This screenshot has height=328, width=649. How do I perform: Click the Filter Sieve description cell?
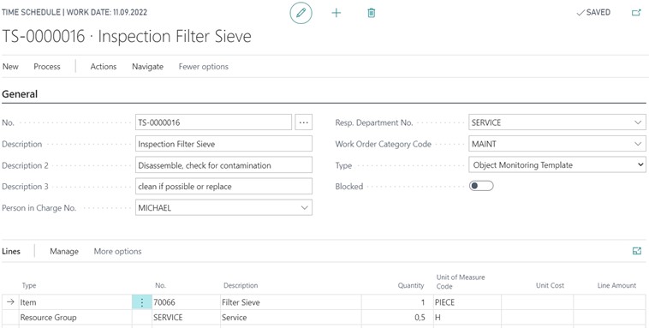coord(290,302)
